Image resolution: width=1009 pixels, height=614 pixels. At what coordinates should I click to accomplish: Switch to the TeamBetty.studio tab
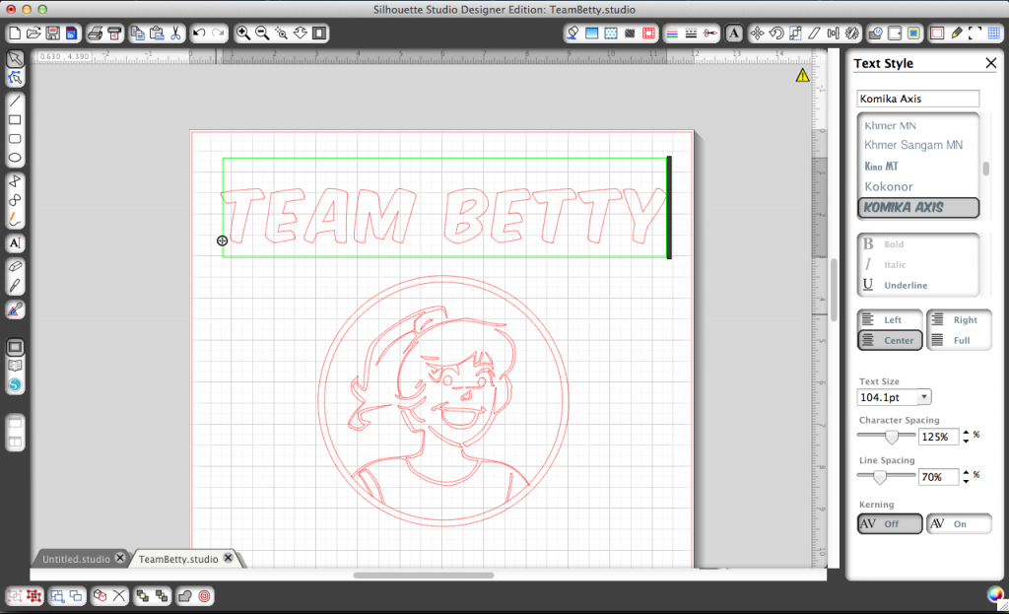click(178, 559)
